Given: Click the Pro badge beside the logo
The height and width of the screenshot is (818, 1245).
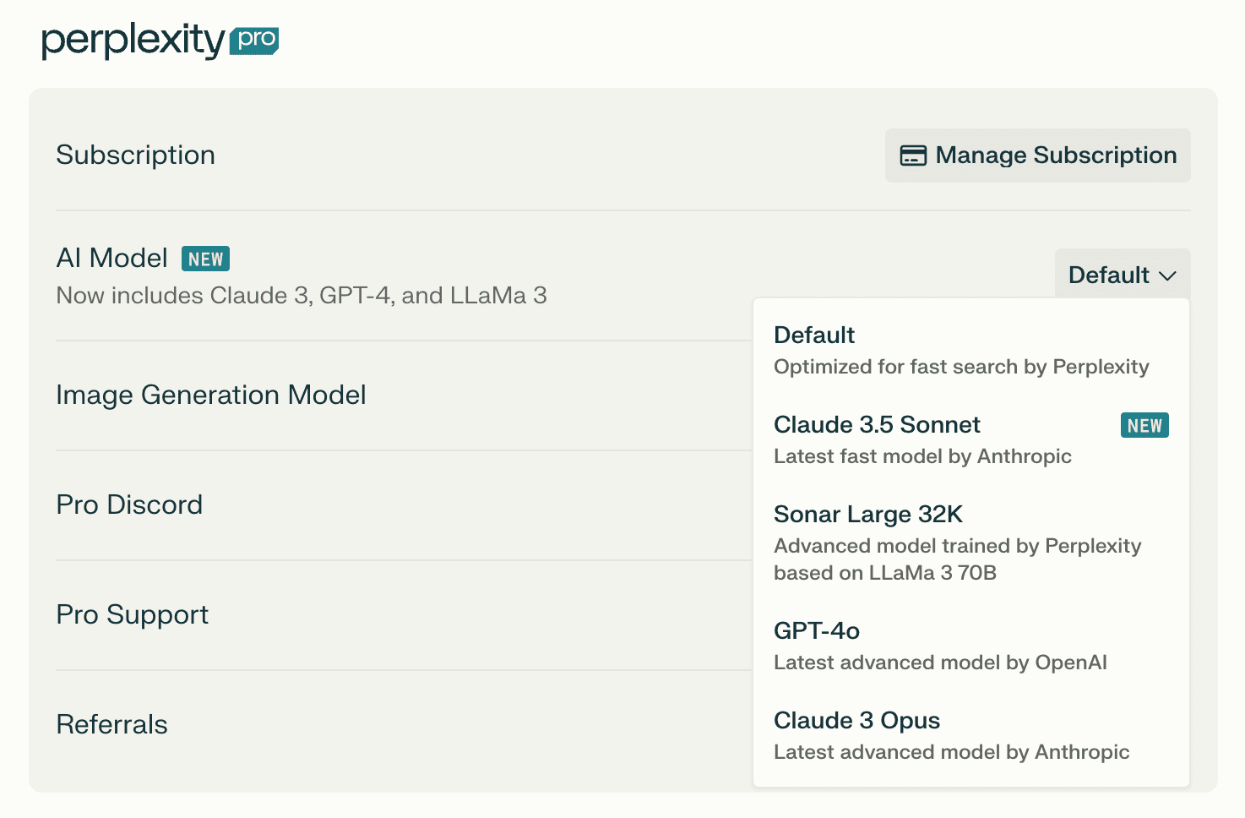Looking at the screenshot, I should coord(254,40).
